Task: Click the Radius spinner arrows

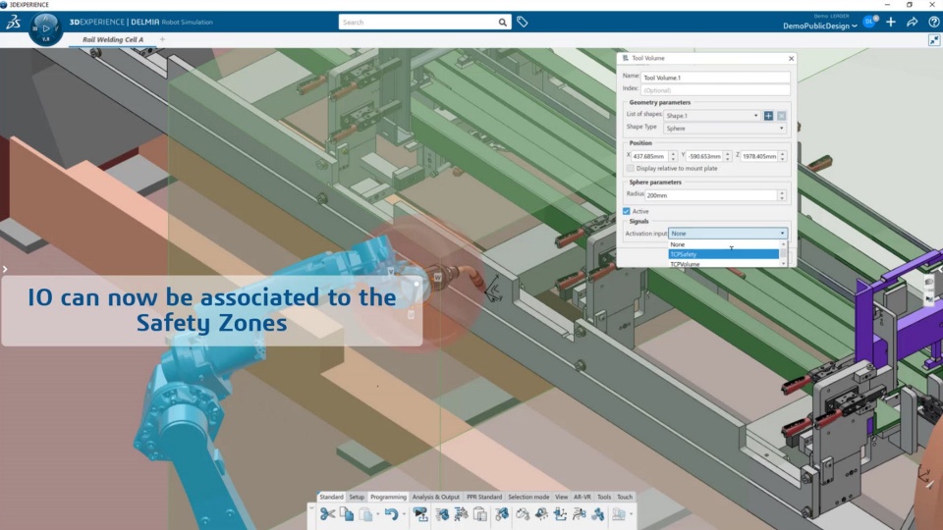Action: coord(782,195)
